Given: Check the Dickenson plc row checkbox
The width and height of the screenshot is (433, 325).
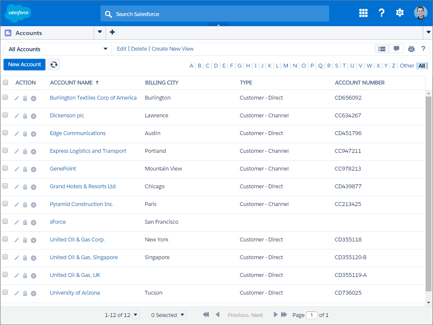Looking at the screenshot, I should tap(5, 115).
